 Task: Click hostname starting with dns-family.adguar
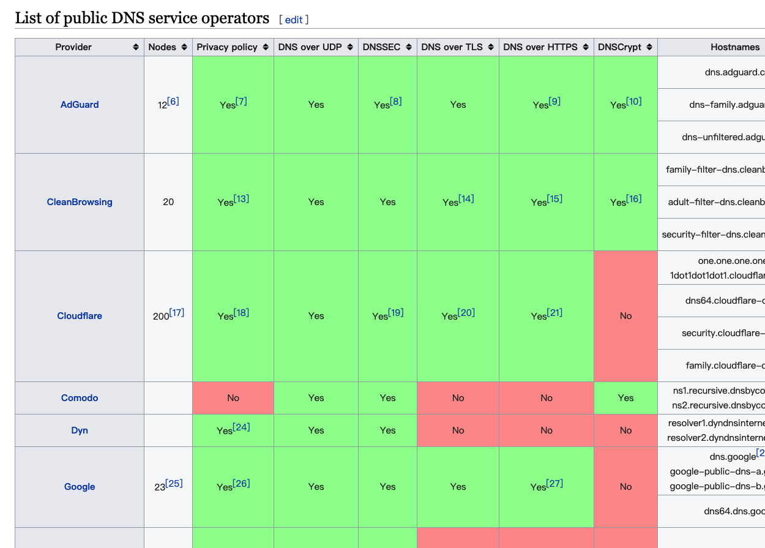[726, 105]
